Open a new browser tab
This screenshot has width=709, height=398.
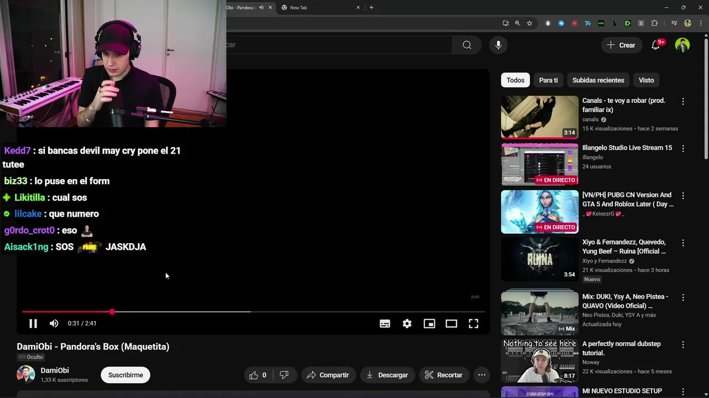[x=371, y=8]
